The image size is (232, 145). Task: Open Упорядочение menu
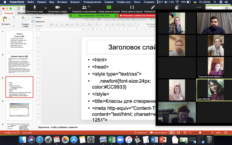pyautogui.click(x=92, y=2)
